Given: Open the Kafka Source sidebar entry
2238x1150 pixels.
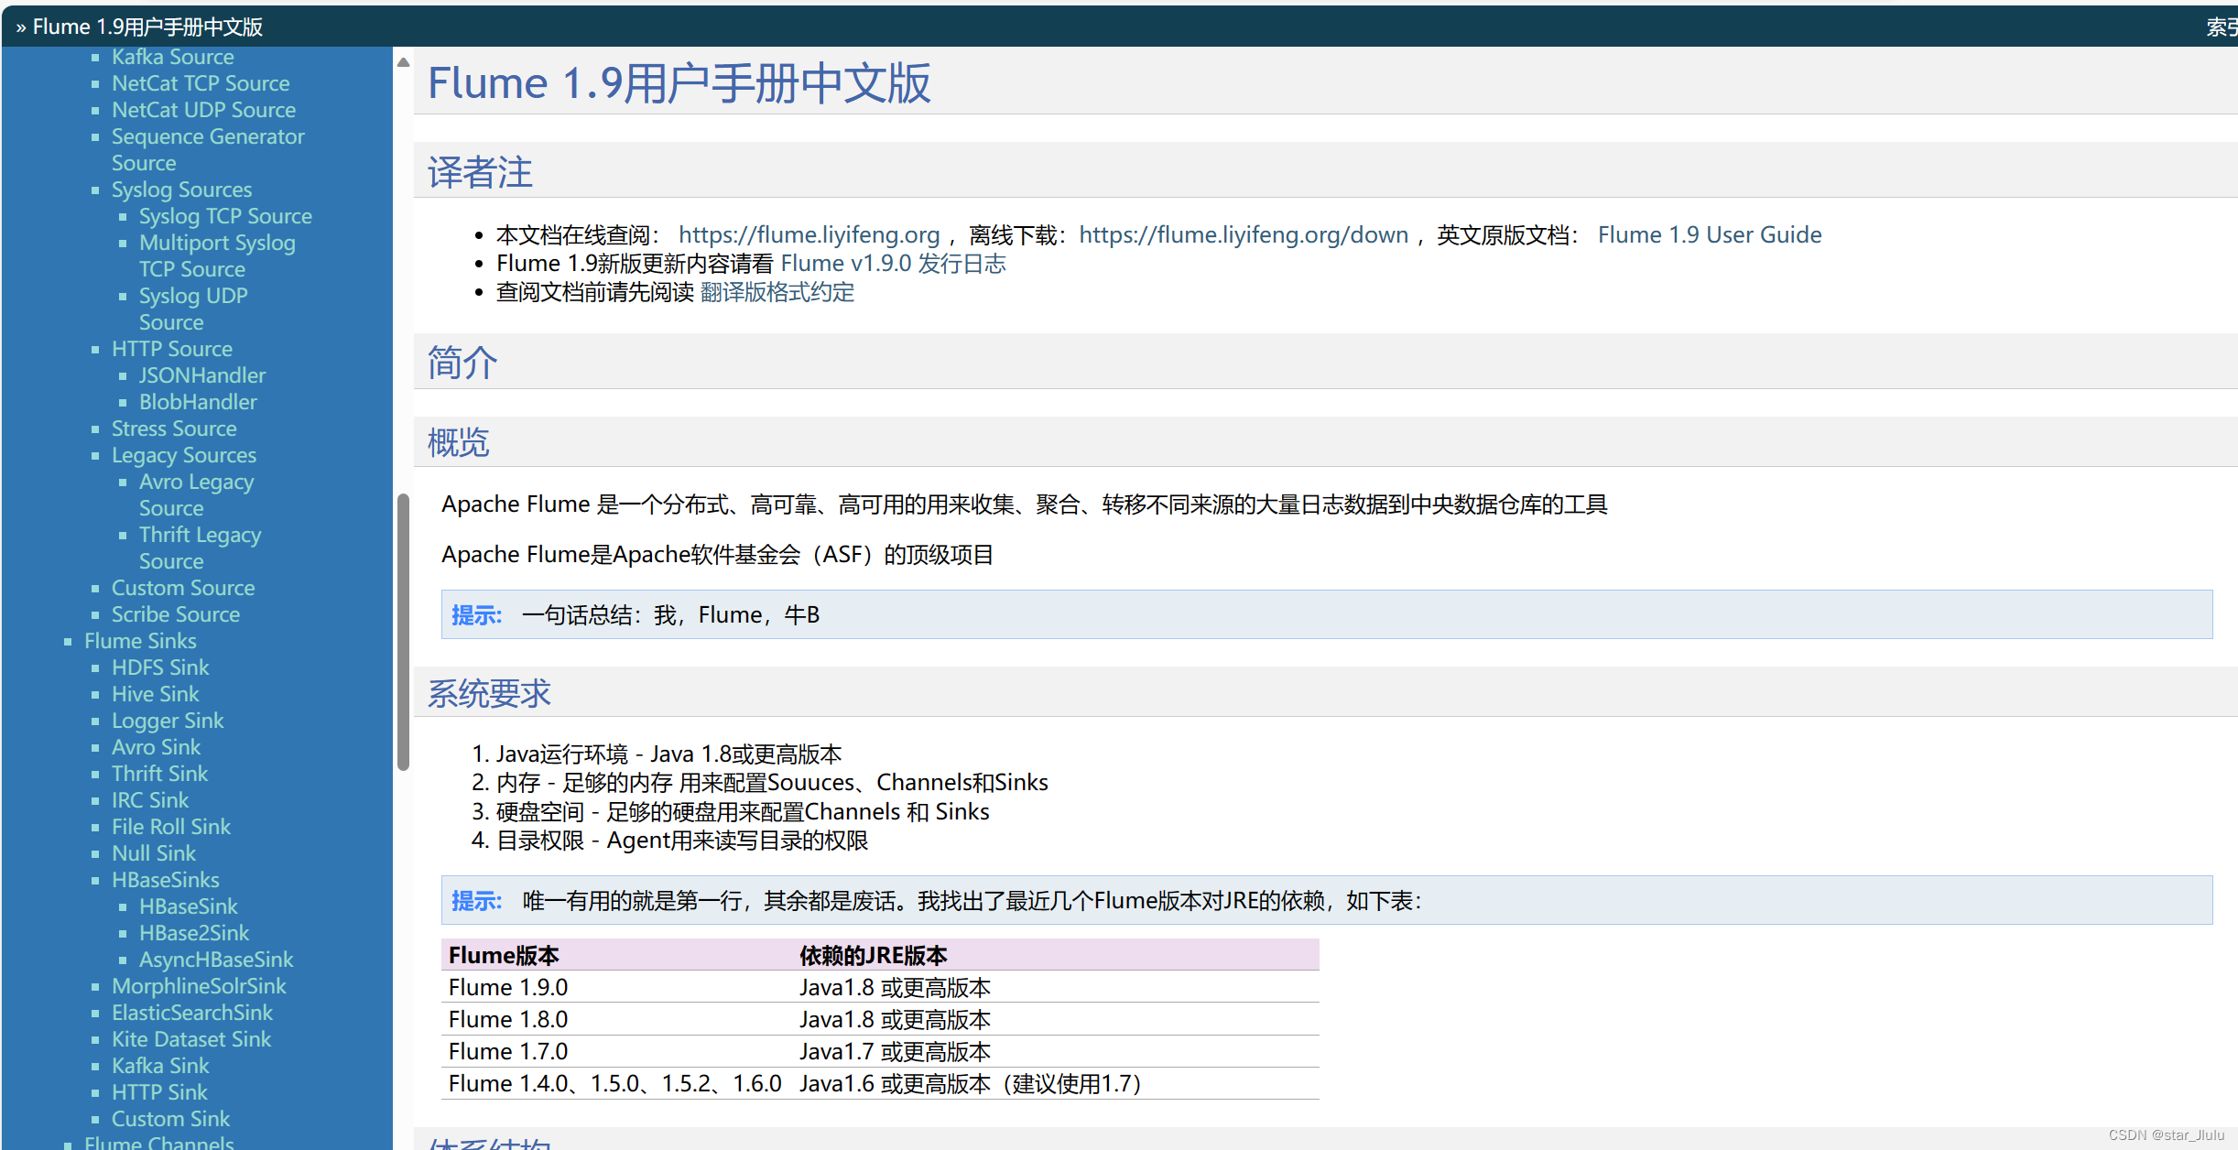Looking at the screenshot, I should pos(172,57).
